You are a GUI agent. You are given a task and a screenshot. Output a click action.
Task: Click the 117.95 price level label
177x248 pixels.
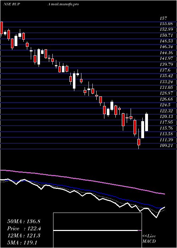(x=166, y=122)
